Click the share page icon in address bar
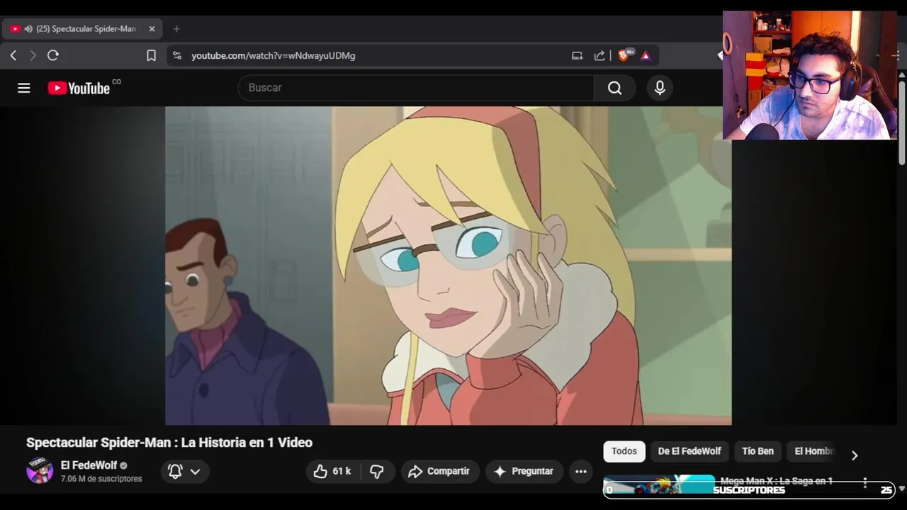 [x=599, y=55]
